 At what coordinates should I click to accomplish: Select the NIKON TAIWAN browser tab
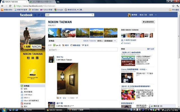(14, 2)
